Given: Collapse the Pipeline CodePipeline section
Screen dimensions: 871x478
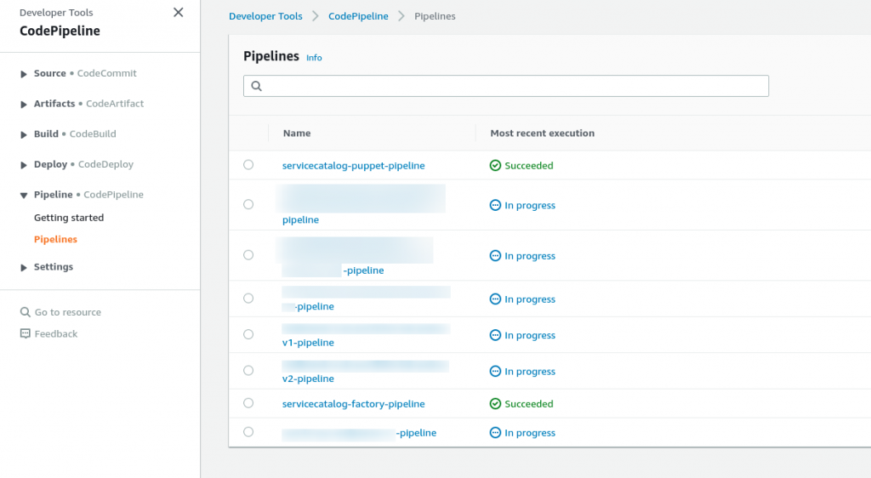Looking at the screenshot, I should point(23,195).
